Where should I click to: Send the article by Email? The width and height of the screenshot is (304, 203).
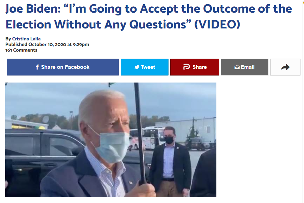coord(245,67)
